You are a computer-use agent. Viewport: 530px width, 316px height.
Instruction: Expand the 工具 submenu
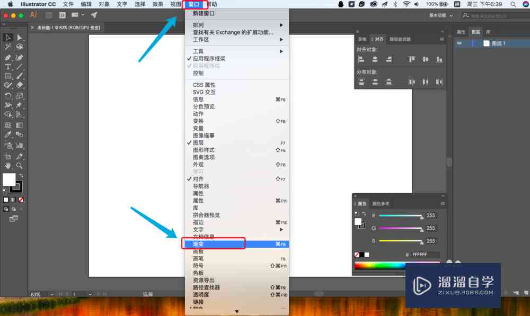[x=236, y=51]
